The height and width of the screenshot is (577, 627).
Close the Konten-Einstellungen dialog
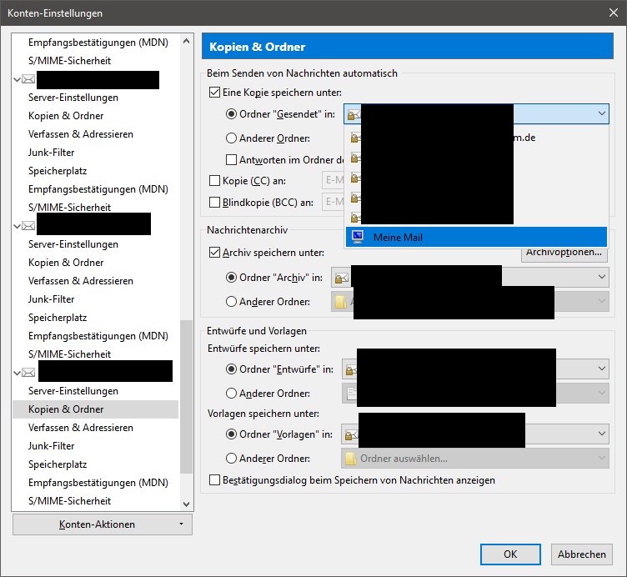614,13
